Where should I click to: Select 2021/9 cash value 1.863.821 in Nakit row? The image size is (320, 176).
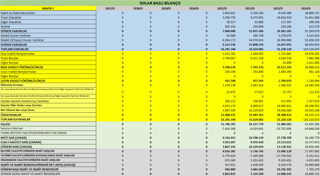[229, 13]
